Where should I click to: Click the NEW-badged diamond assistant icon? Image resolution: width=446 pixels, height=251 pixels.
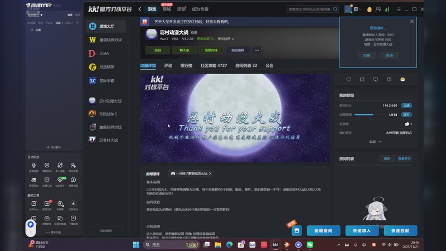(60, 180)
